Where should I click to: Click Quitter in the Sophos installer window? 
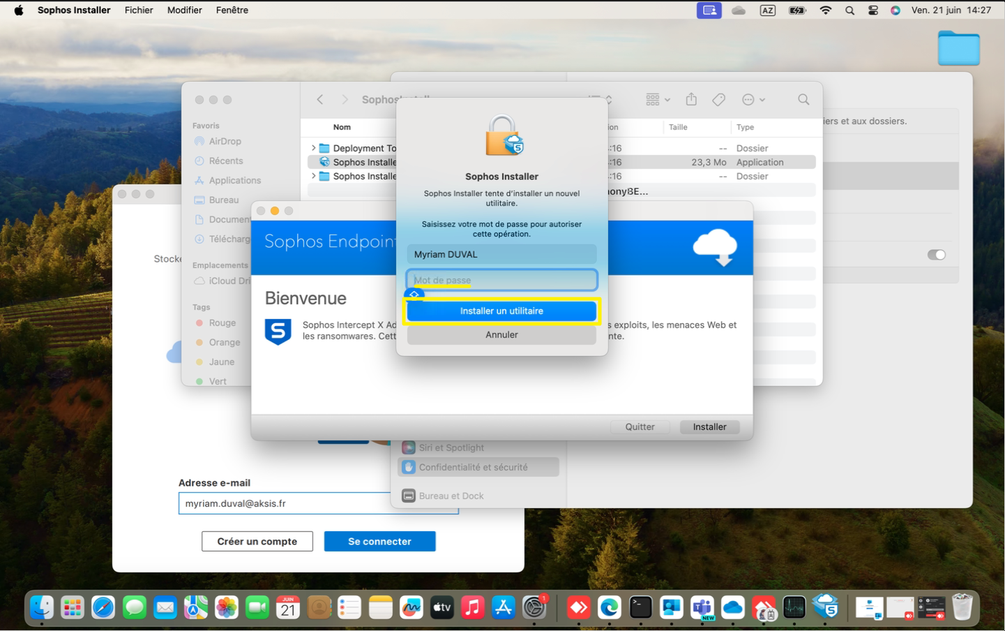[640, 427]
